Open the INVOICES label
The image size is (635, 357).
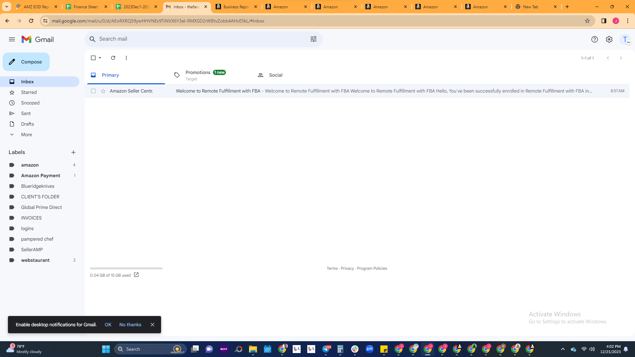point(40,218)
